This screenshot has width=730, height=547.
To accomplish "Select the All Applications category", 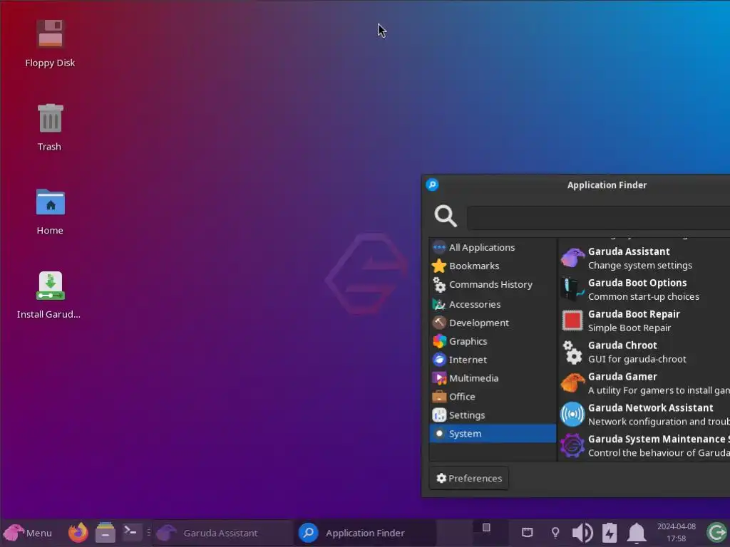I will click(493, 247).
